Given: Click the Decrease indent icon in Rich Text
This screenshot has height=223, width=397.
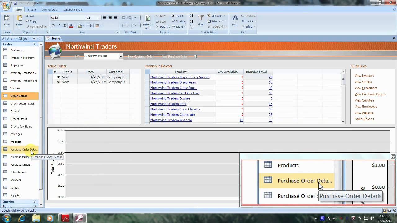Looking at the screenshot, I should point(123,18).
